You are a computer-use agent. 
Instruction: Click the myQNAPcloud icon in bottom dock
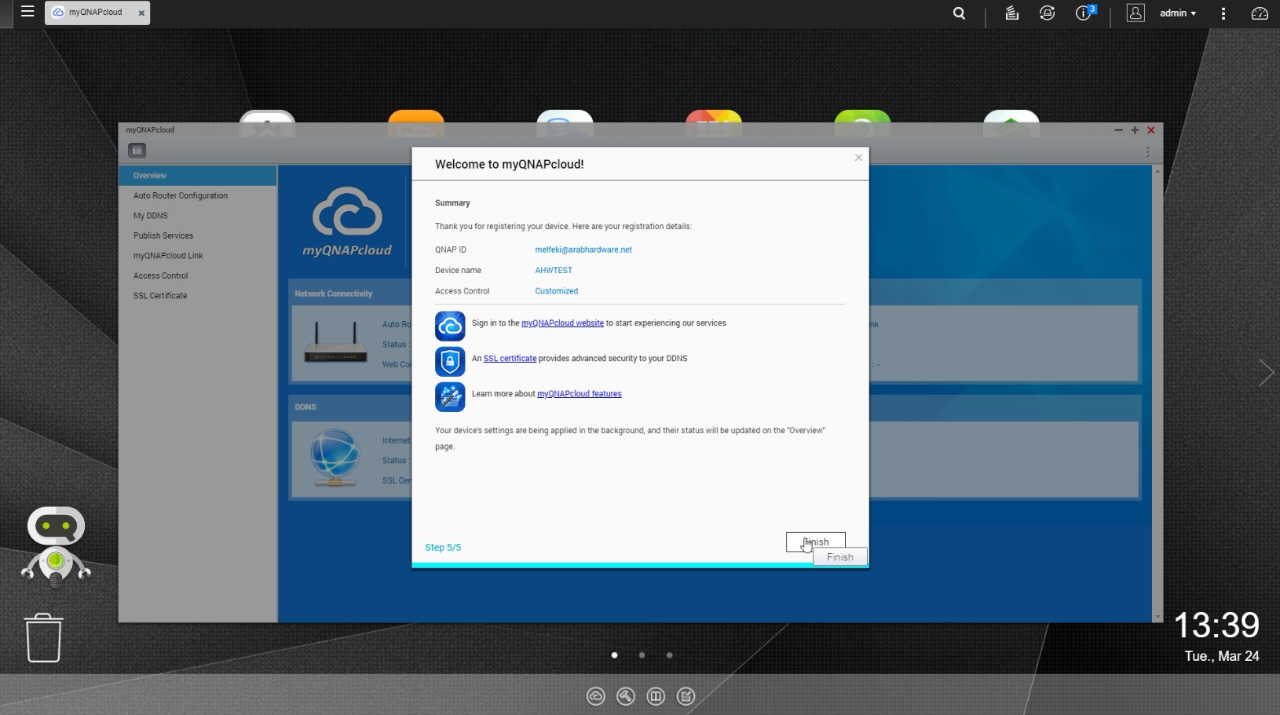[x=596, y=696]
